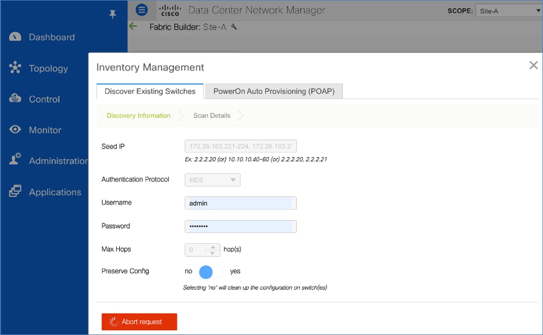Open Monitor menu in sidebar
This screenshot has height=335, width=543.
[45, 130]
